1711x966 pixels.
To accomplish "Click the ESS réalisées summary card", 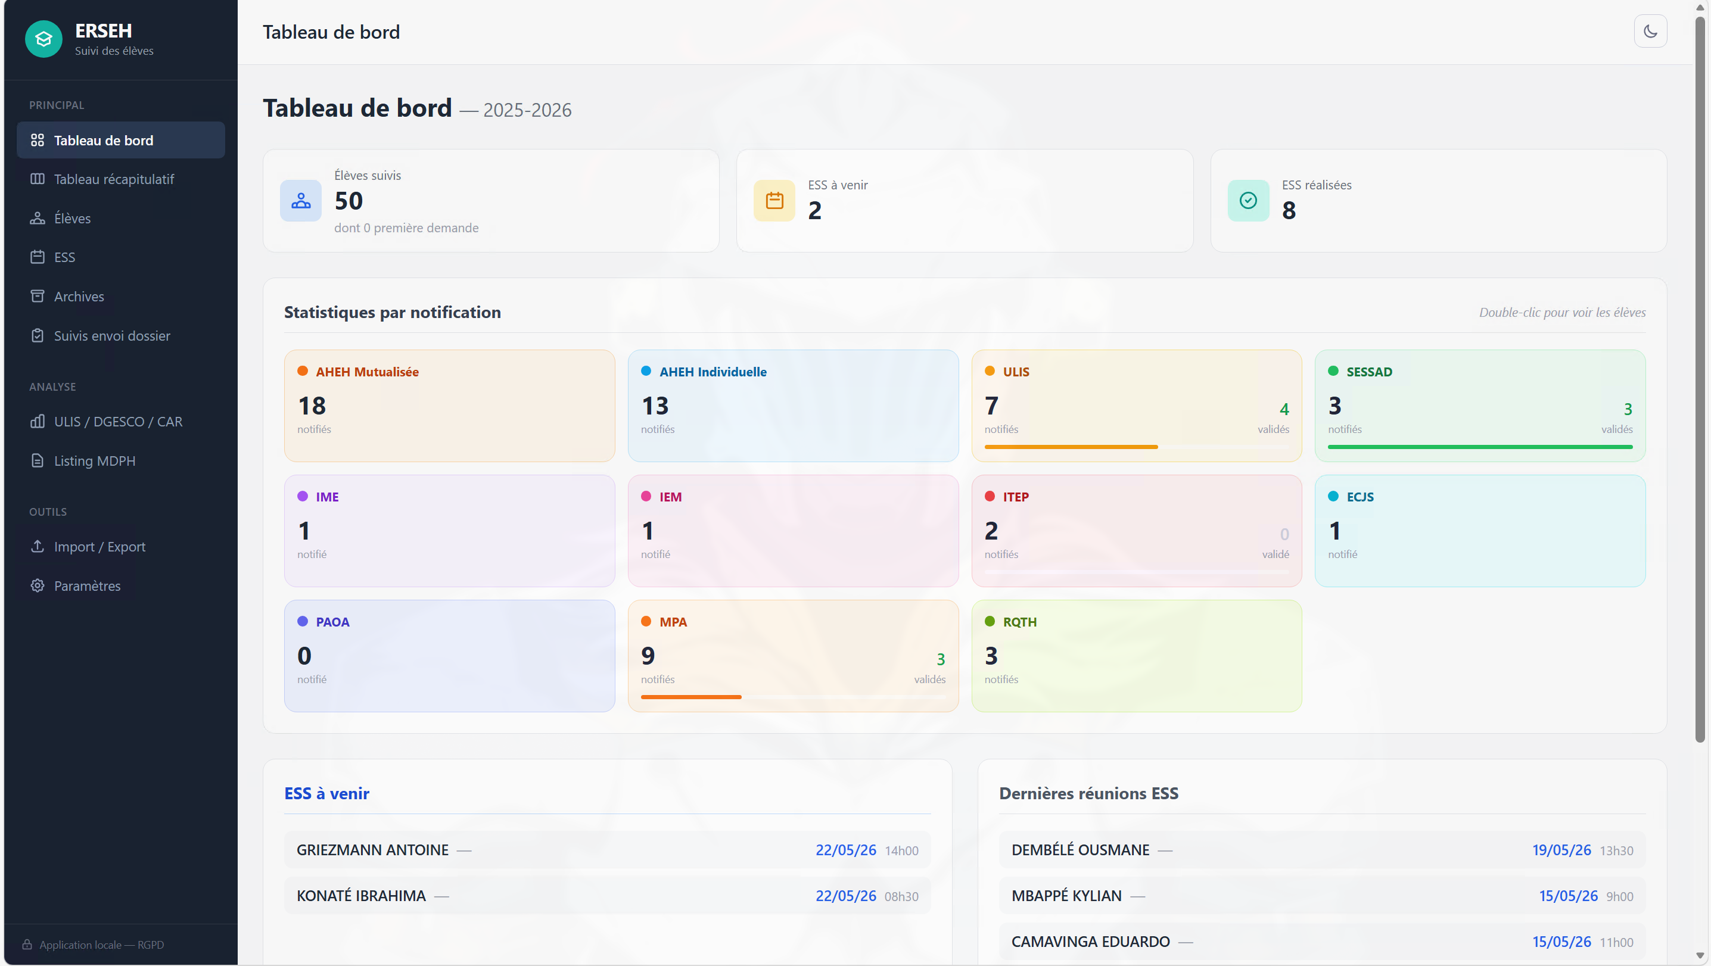I will click(1438, 201).
